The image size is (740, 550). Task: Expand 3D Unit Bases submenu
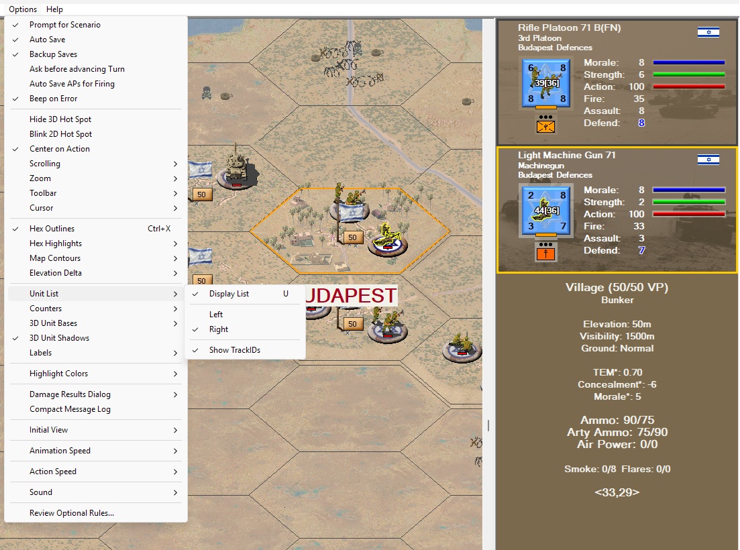pos(96,323)
